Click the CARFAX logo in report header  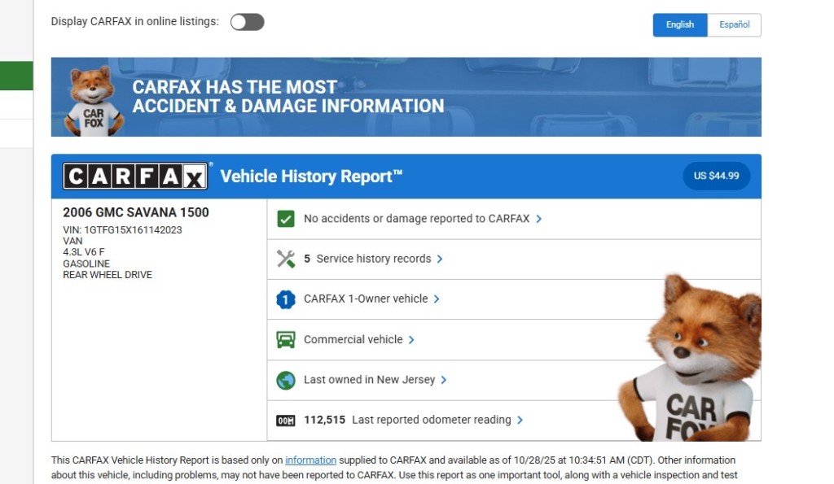135,177
